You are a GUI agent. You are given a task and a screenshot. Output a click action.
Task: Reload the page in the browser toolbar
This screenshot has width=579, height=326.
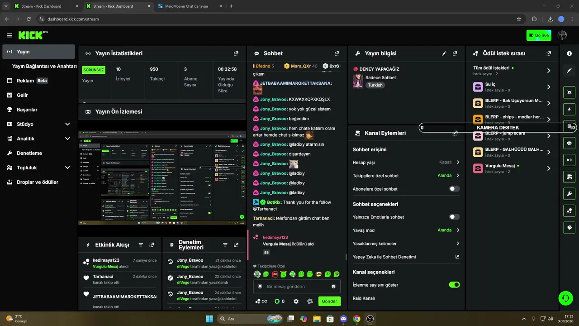point(28,19)
